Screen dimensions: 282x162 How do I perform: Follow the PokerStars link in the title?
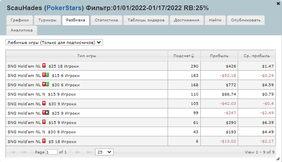[64, 8]
